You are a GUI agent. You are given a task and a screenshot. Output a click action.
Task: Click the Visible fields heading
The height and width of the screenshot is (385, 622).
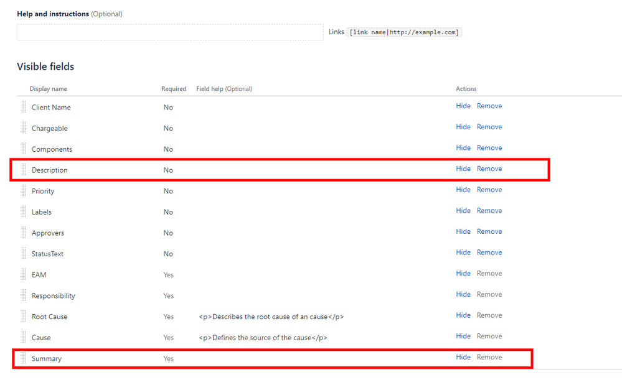point(45,67)
